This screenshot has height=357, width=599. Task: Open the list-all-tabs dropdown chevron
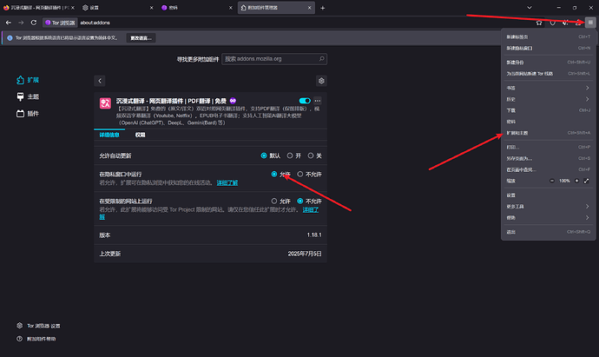529,8
